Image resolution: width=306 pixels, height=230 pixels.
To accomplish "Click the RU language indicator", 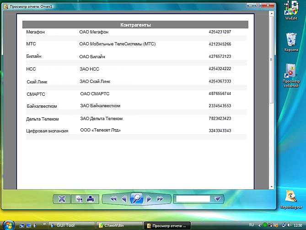I will pyautogui.click(x=252, y=225).
